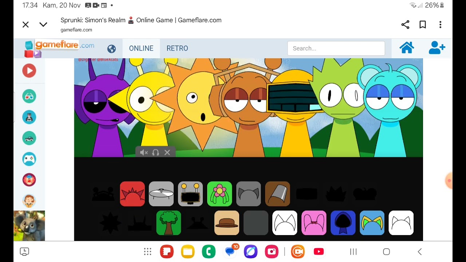466x262 pixels.
Task: Open the car games sidebar category
Action: 29,138
